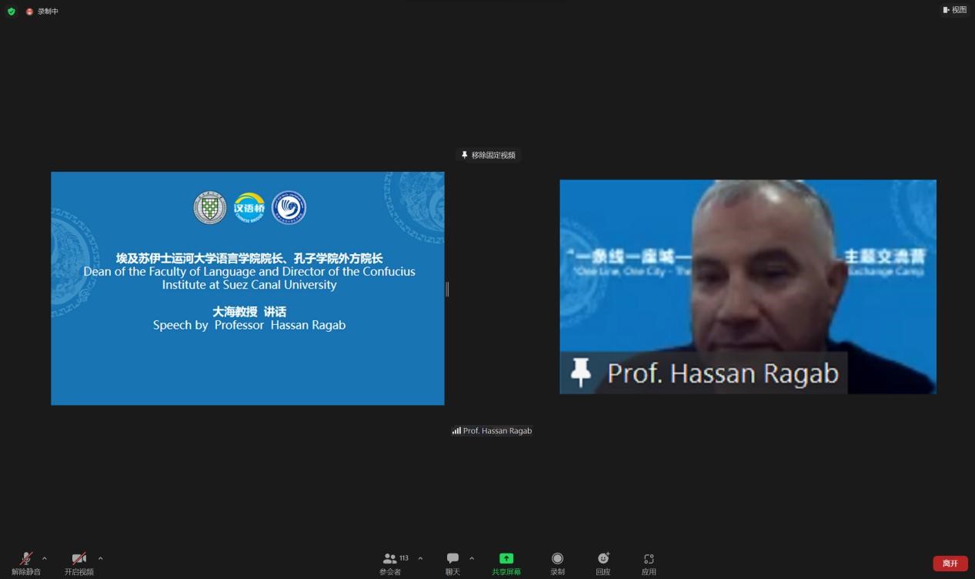Open the chat panel

point(452,562)
